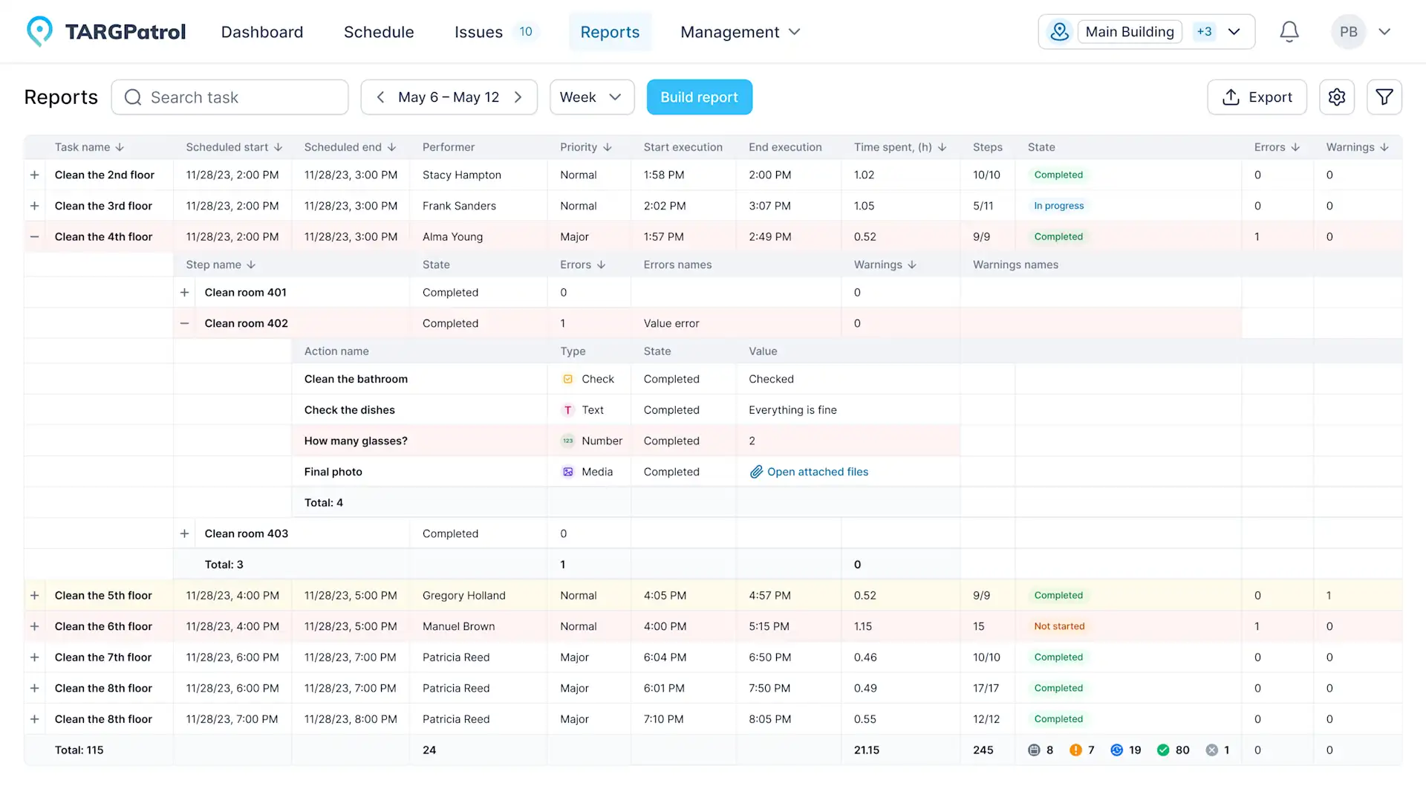
Task: Collapse Clean room 402 step
Action: click(184, 324)
